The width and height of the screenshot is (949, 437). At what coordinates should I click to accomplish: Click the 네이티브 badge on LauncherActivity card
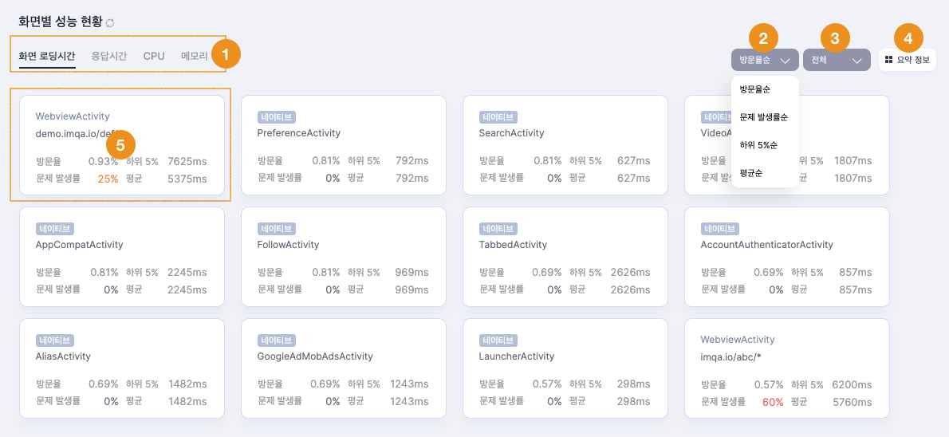(x=498, y=341)
